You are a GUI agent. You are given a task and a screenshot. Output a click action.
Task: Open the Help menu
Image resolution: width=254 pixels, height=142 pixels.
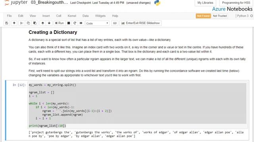(x=115, y=16)
